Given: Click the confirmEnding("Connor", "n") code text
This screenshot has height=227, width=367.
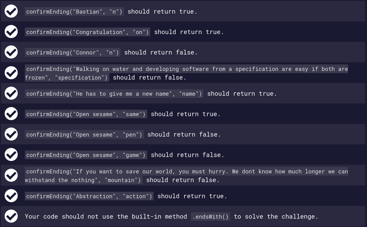Looking at the screenshot, I should (x=73, y=52).
